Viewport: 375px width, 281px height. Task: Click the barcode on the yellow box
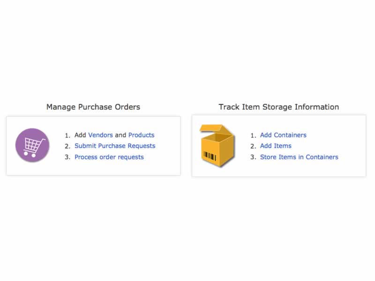[208, 156]
